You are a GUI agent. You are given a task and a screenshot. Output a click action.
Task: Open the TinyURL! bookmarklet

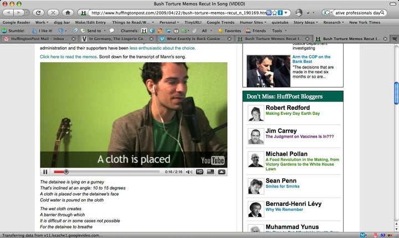click(193, 22)
